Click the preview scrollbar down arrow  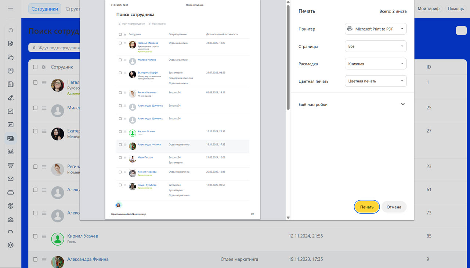[x=288, y=218]
